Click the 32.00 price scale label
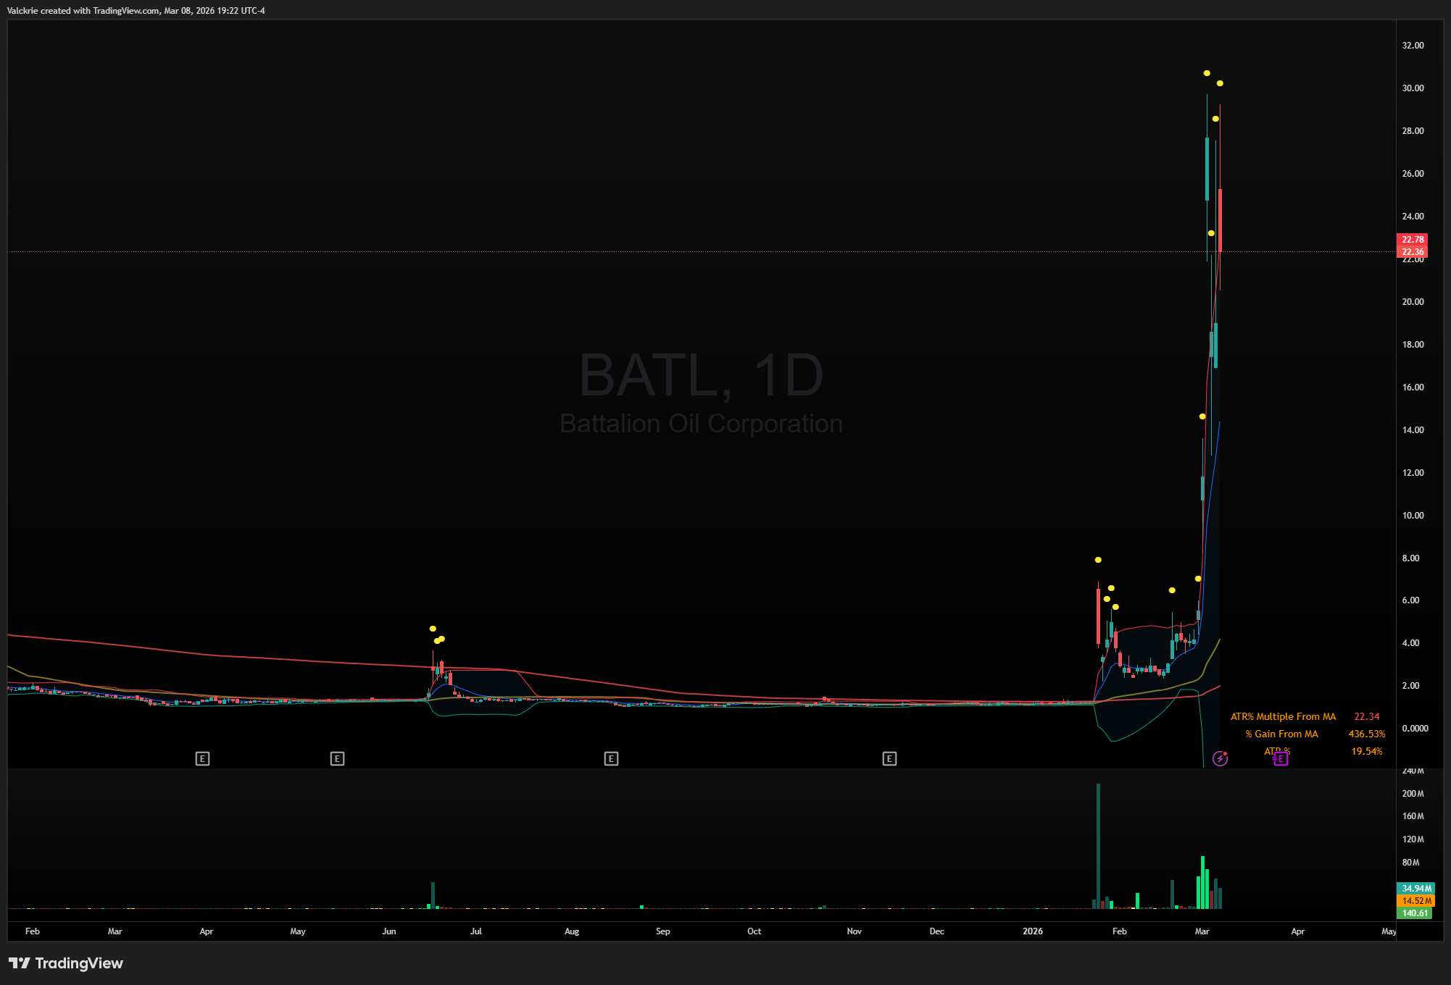The image size is (1451, 985). [1413, 45]
